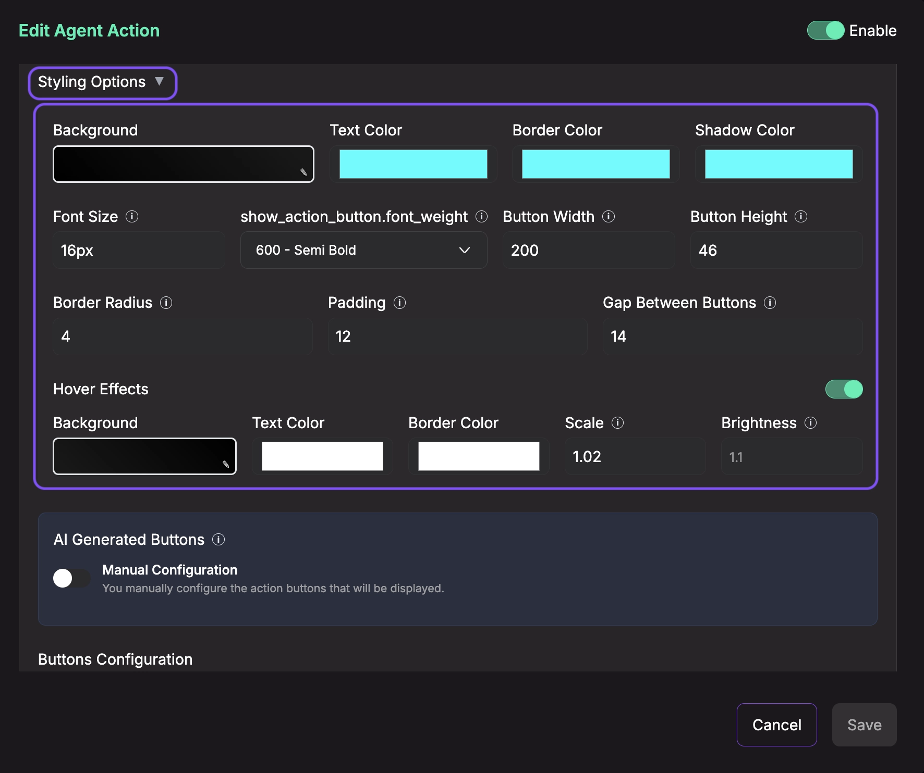Click the Padding info icon
This screenshot has width=924, height=773.
[x=400, y=303]
